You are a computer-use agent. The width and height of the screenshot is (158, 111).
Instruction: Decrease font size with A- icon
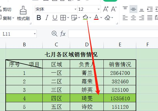114,9
